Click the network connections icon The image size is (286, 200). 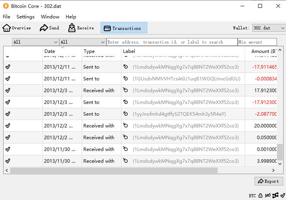[275, 195]
